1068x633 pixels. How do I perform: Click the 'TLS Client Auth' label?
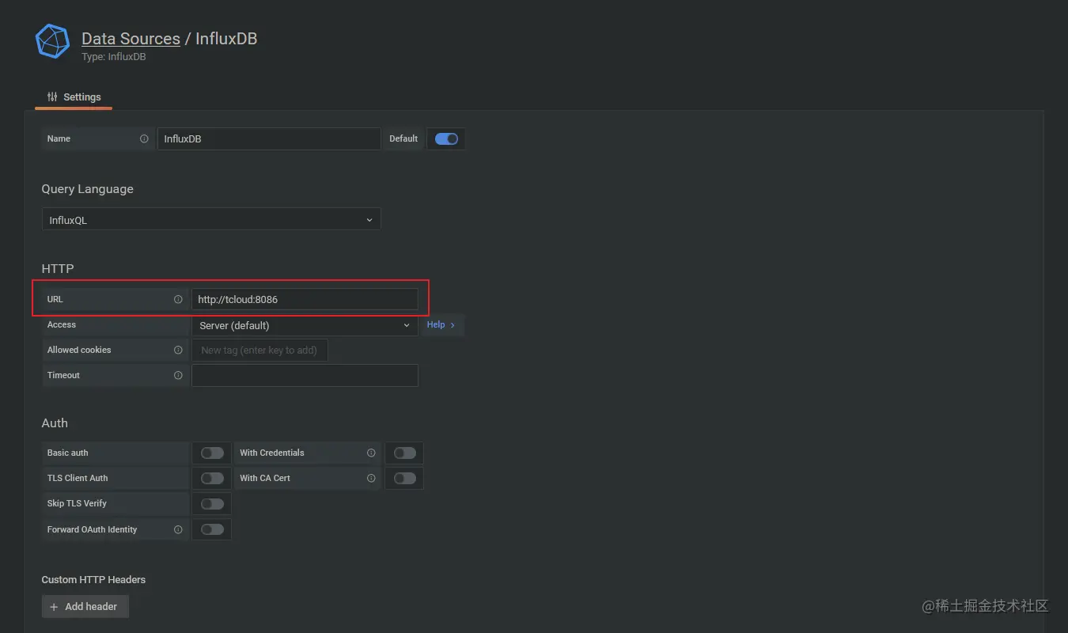coord(78,478)
